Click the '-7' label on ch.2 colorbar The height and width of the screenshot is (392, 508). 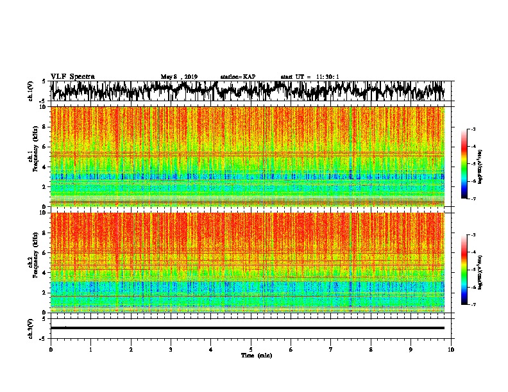point(473,305)
